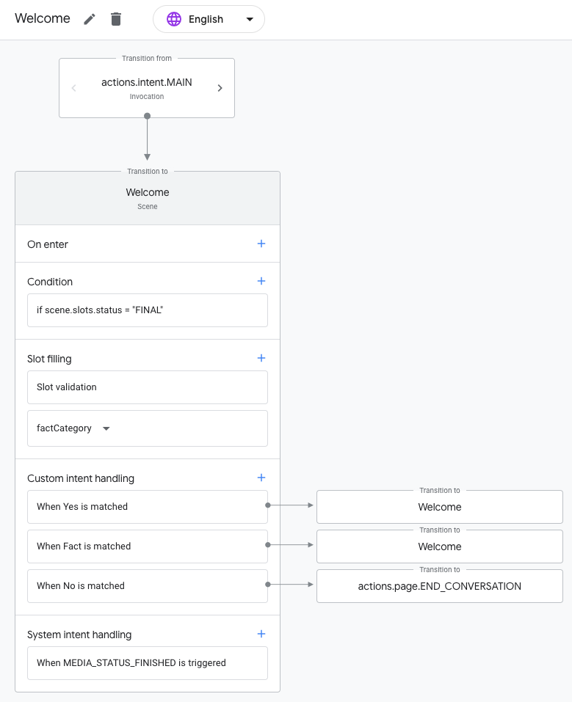The image size is (572, 702).
Task: Select the MEDIA_STATUS_FINISHED system intent handler
Action: (147, 663)
